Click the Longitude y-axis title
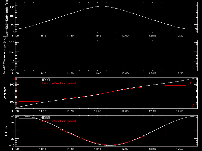The height and width of the screenshot is (151, 202). (5, 93)
